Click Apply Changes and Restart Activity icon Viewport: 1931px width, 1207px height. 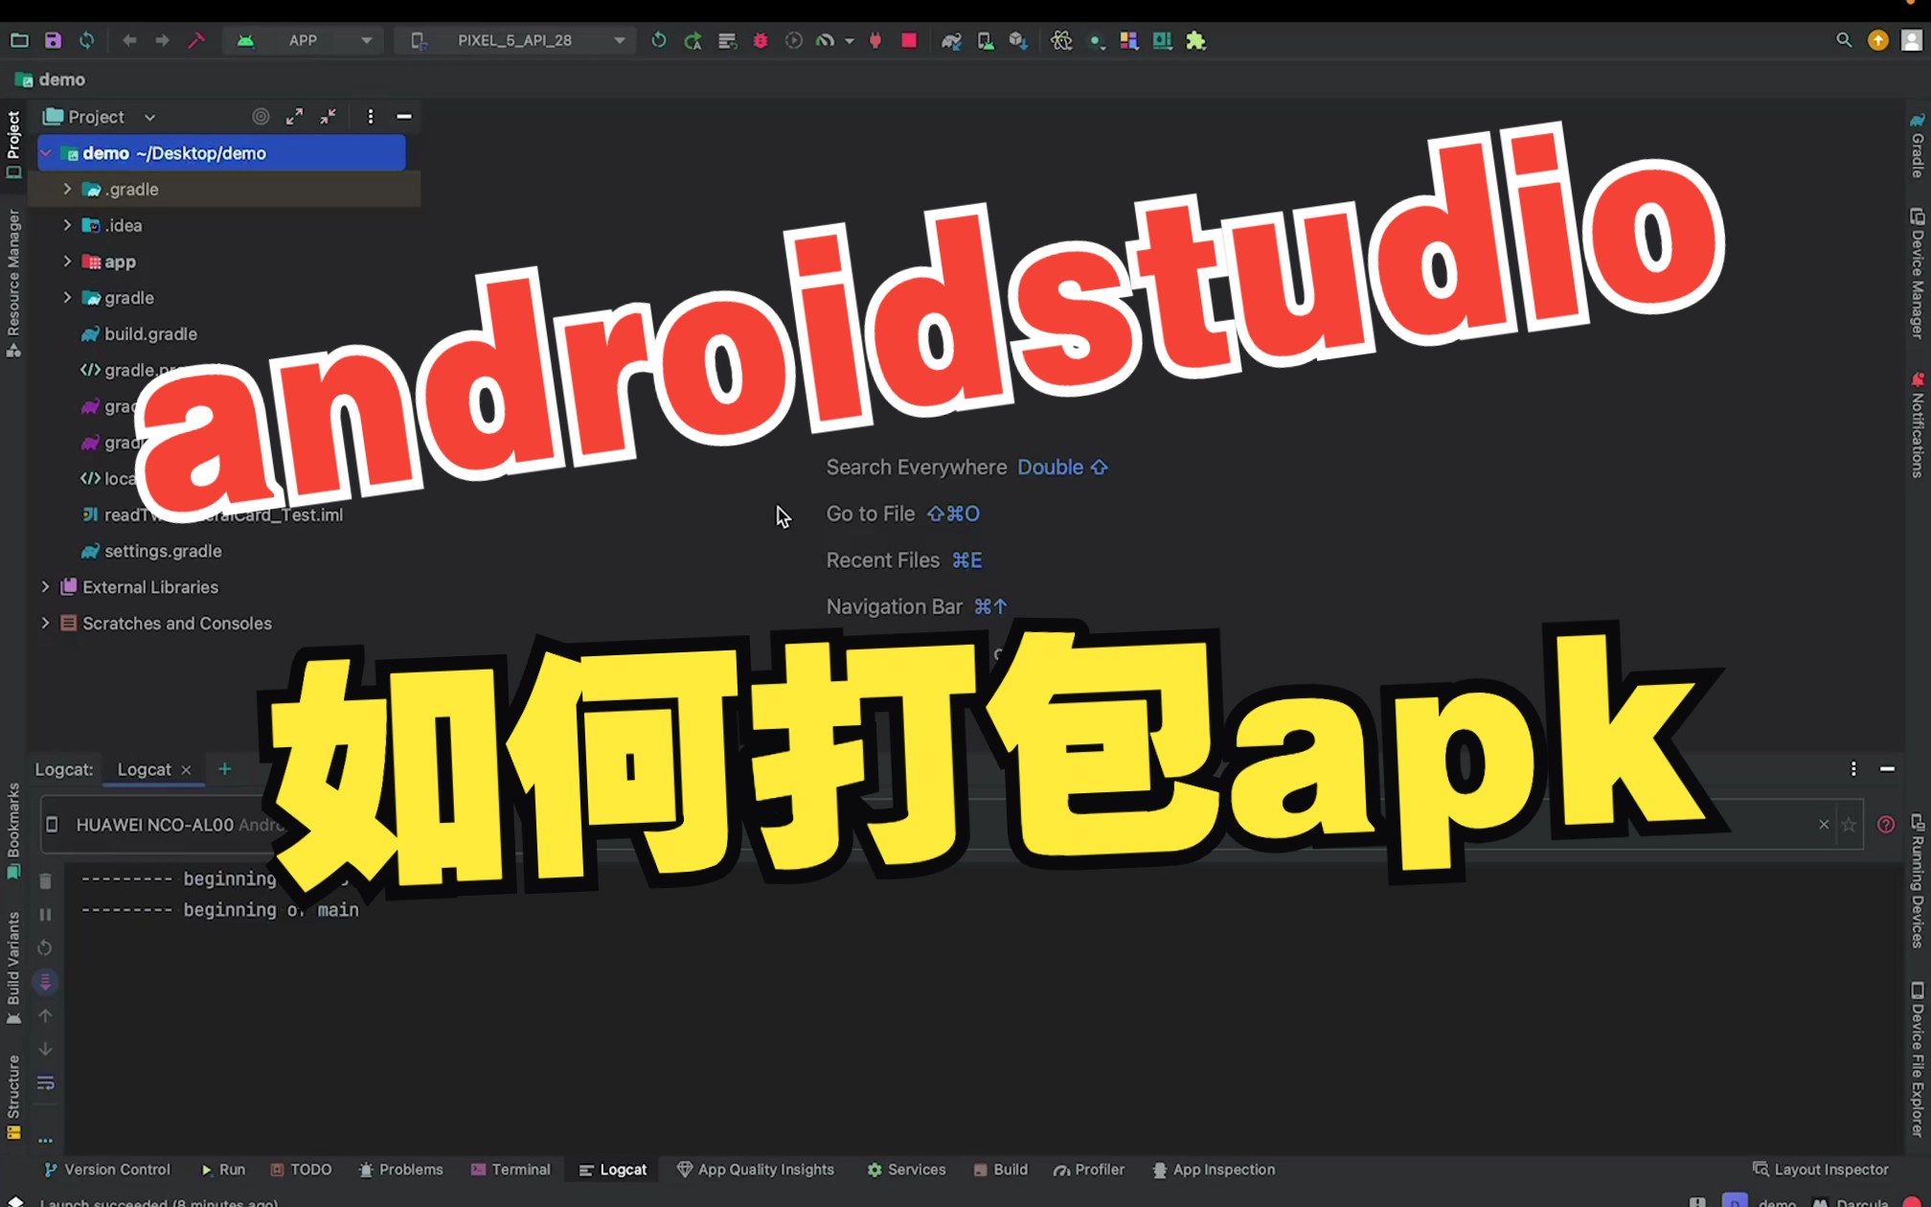tap(693, 40)
